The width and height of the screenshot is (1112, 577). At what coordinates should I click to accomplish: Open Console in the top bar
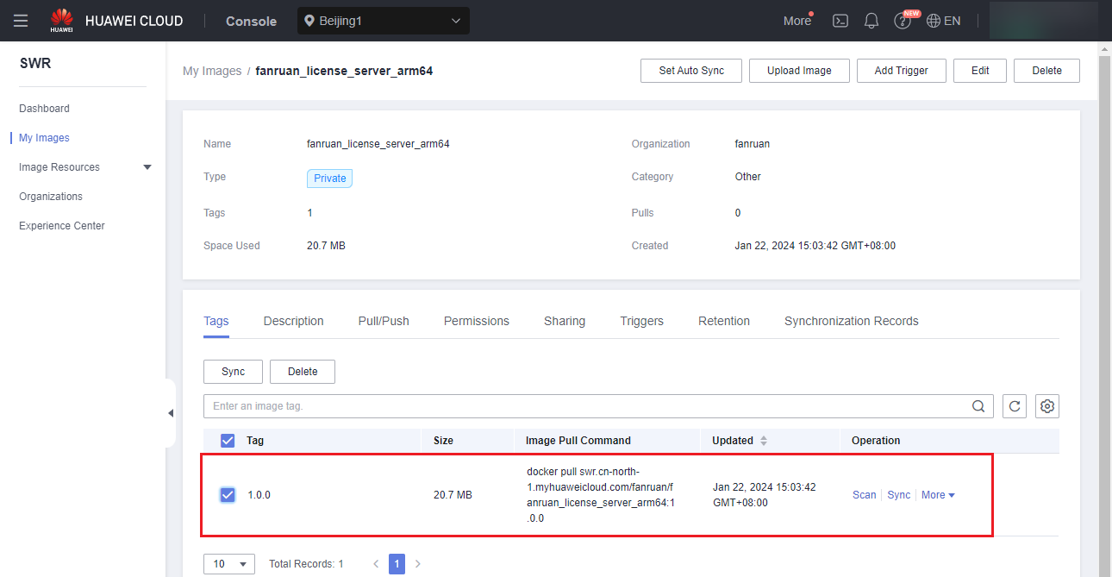point(251,21)
